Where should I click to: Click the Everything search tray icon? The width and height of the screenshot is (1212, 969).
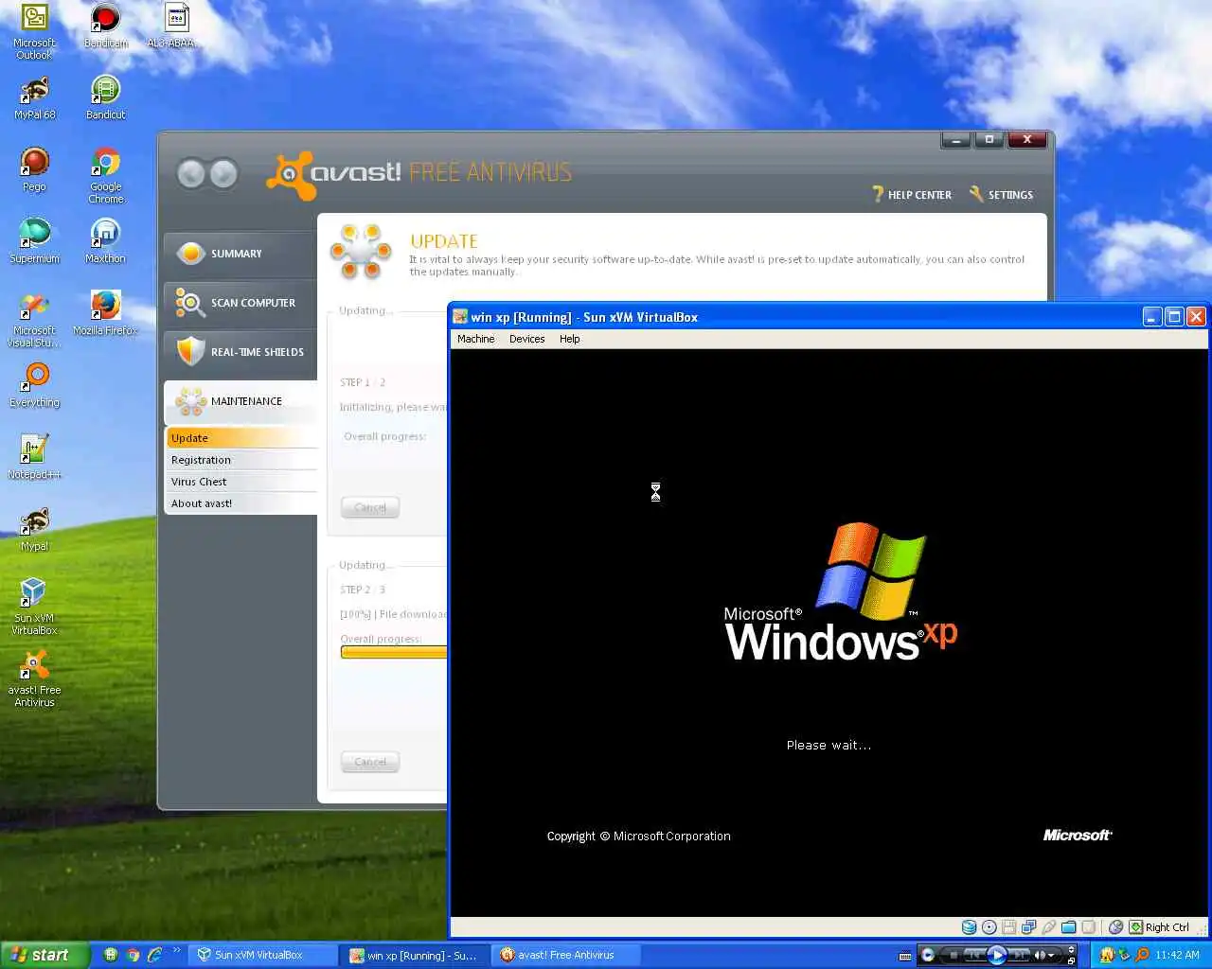(1142, 955)
